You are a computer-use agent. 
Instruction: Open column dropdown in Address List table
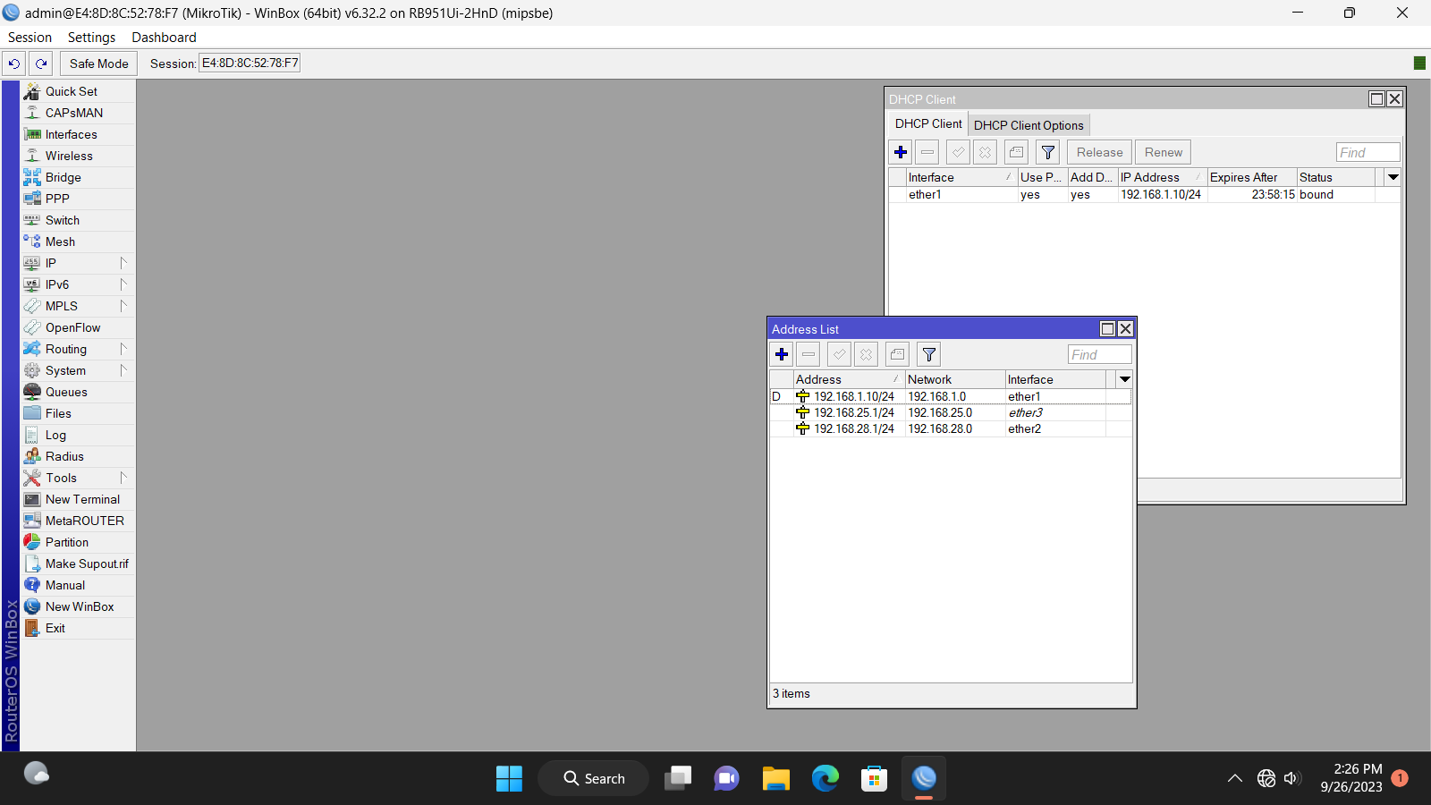coord(1125,379)
